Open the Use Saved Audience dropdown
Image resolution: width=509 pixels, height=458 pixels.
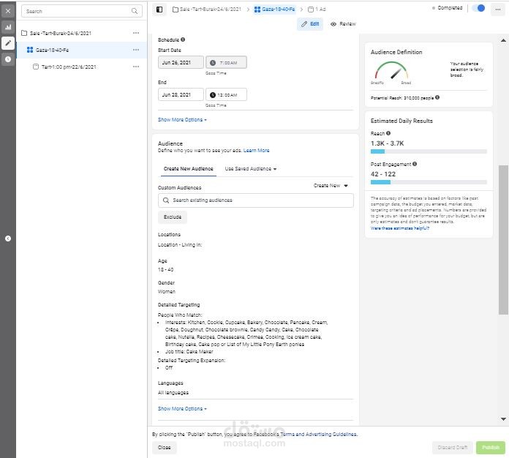(x=250, y=169)
